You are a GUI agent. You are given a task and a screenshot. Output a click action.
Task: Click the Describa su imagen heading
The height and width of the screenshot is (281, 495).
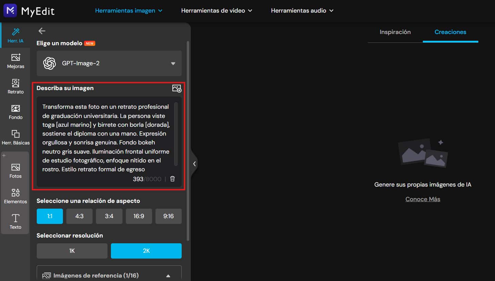(65, 88)
